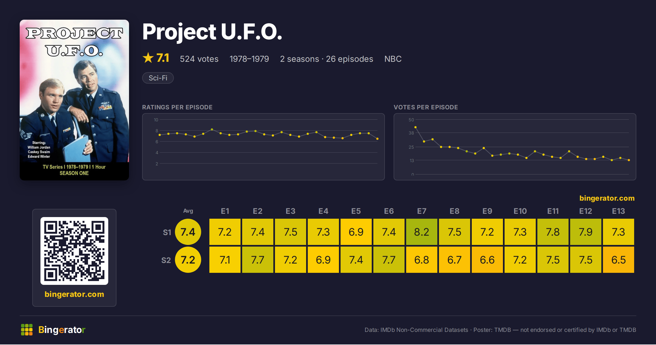Click the E1 column header
The image size is (656, 345).
pyautogui.click(x=225, y=211)
